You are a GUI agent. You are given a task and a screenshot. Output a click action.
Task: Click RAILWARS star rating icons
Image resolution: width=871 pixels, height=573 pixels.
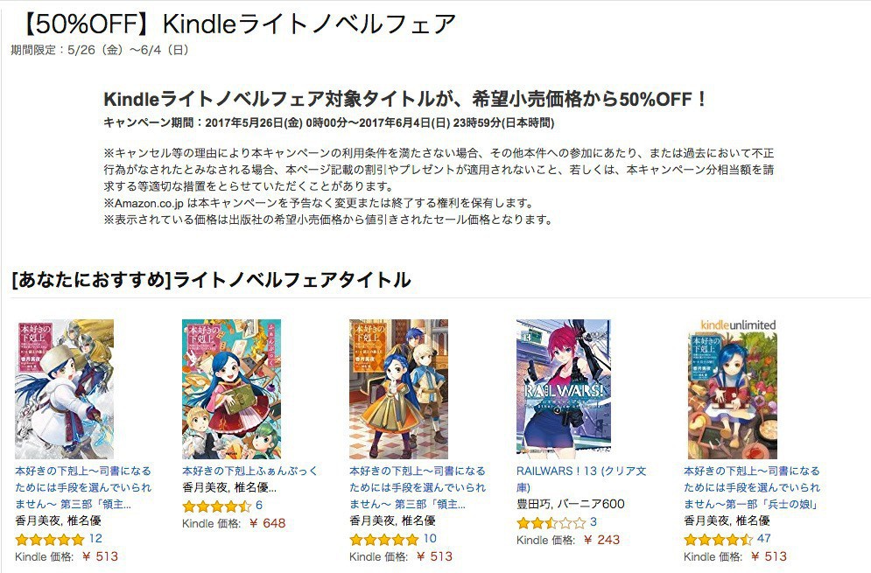point(551,522)
